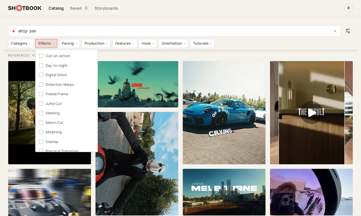Select the Overlay checkbox
The image size is (361, 216).
(x=41, y=142)
